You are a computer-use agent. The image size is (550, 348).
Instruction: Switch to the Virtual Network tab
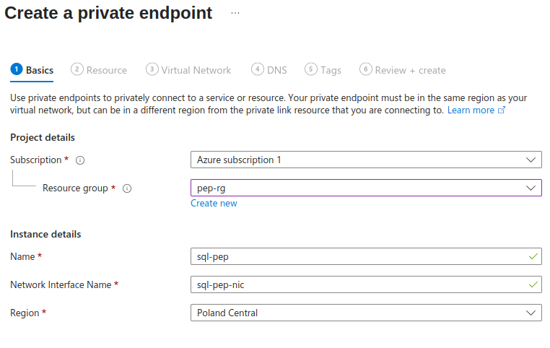point(196,70)
